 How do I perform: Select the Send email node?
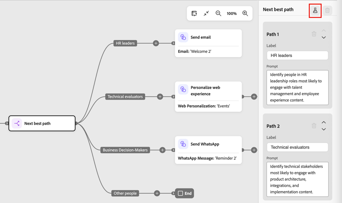pyautogui.click(x=208, y=43)
